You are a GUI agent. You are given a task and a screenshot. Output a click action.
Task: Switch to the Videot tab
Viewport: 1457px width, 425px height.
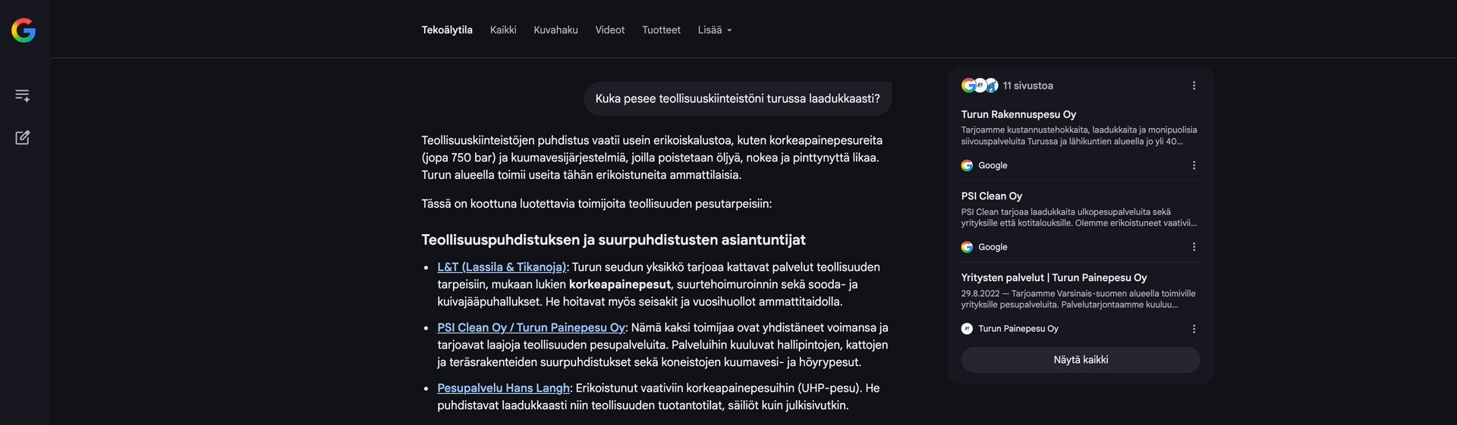(610, 30)
